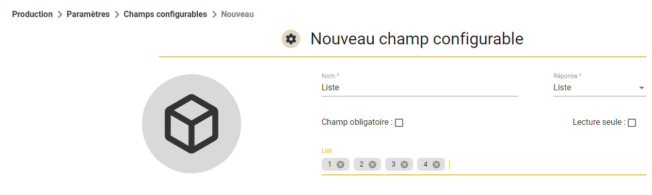This screenshot has height=195, width=652.
Task: Click the Nouveau breadcrumb item
Action: (237, 14)
